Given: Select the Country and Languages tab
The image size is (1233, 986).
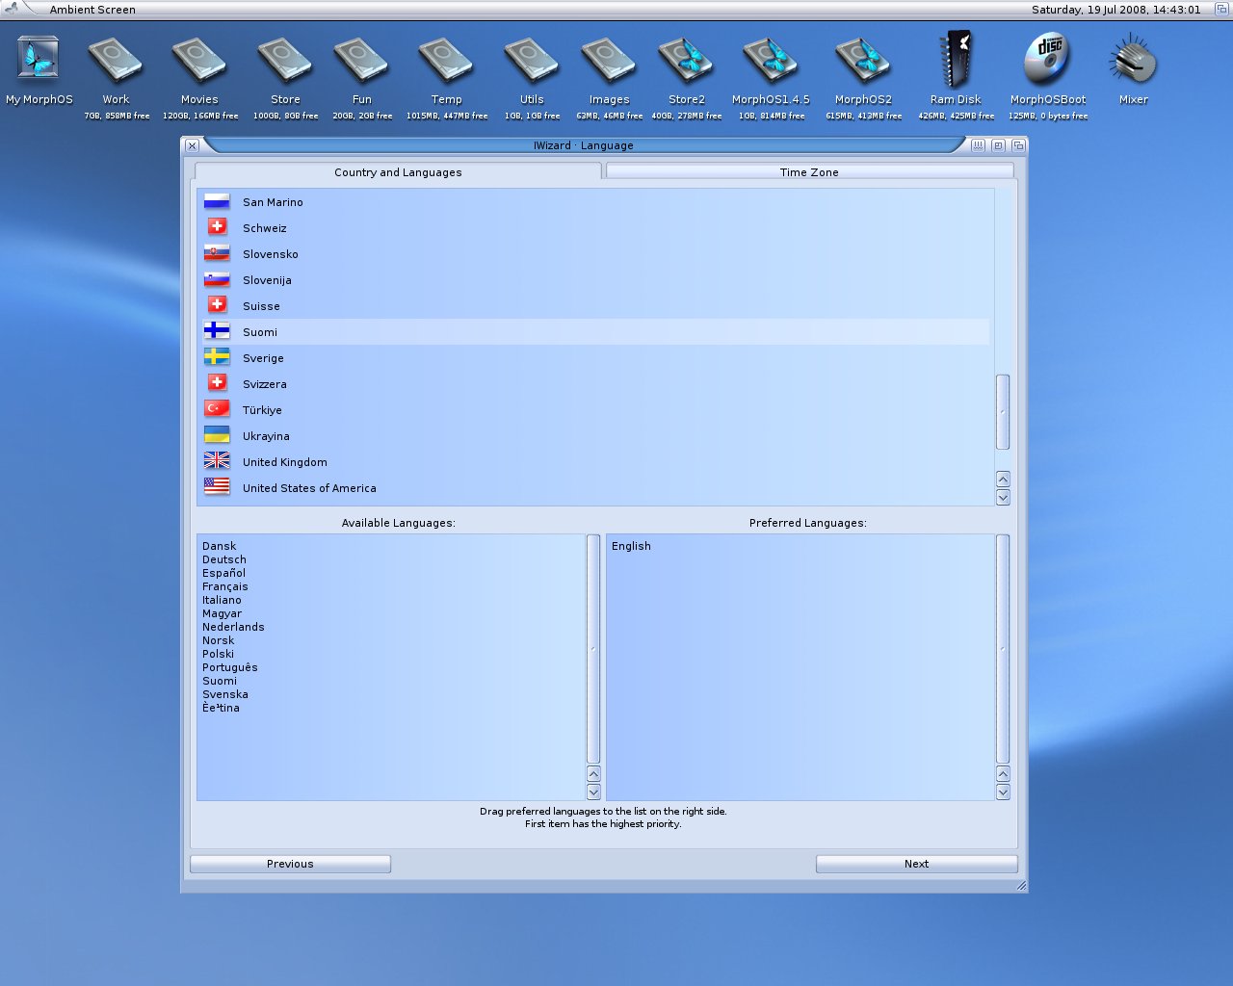Looking at the screenshot, I should pos(398,172).
